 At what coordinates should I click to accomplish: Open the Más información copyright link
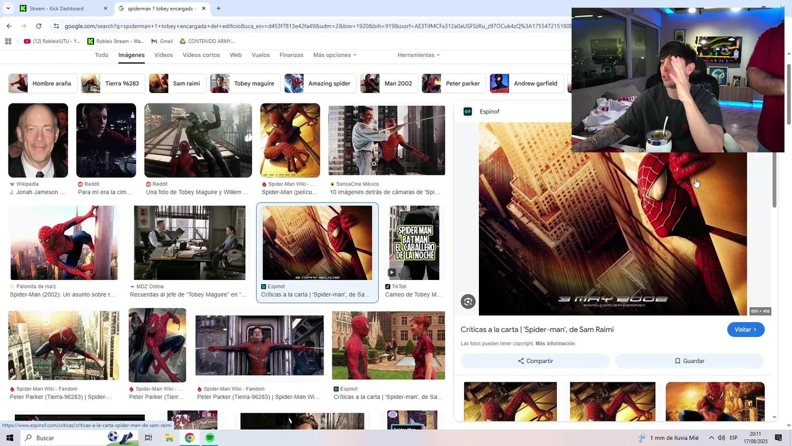click(x=555, y=344)
